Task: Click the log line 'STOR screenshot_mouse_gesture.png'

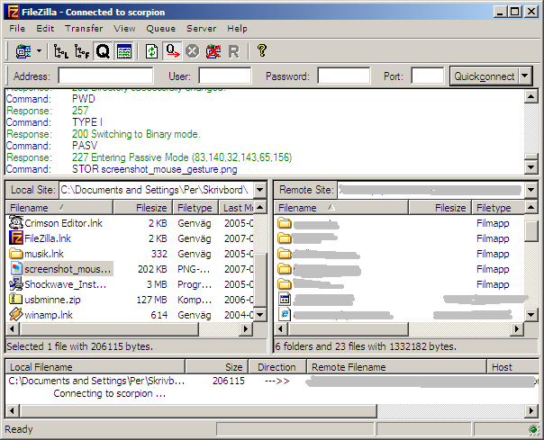Action: [x=155, y=169]
